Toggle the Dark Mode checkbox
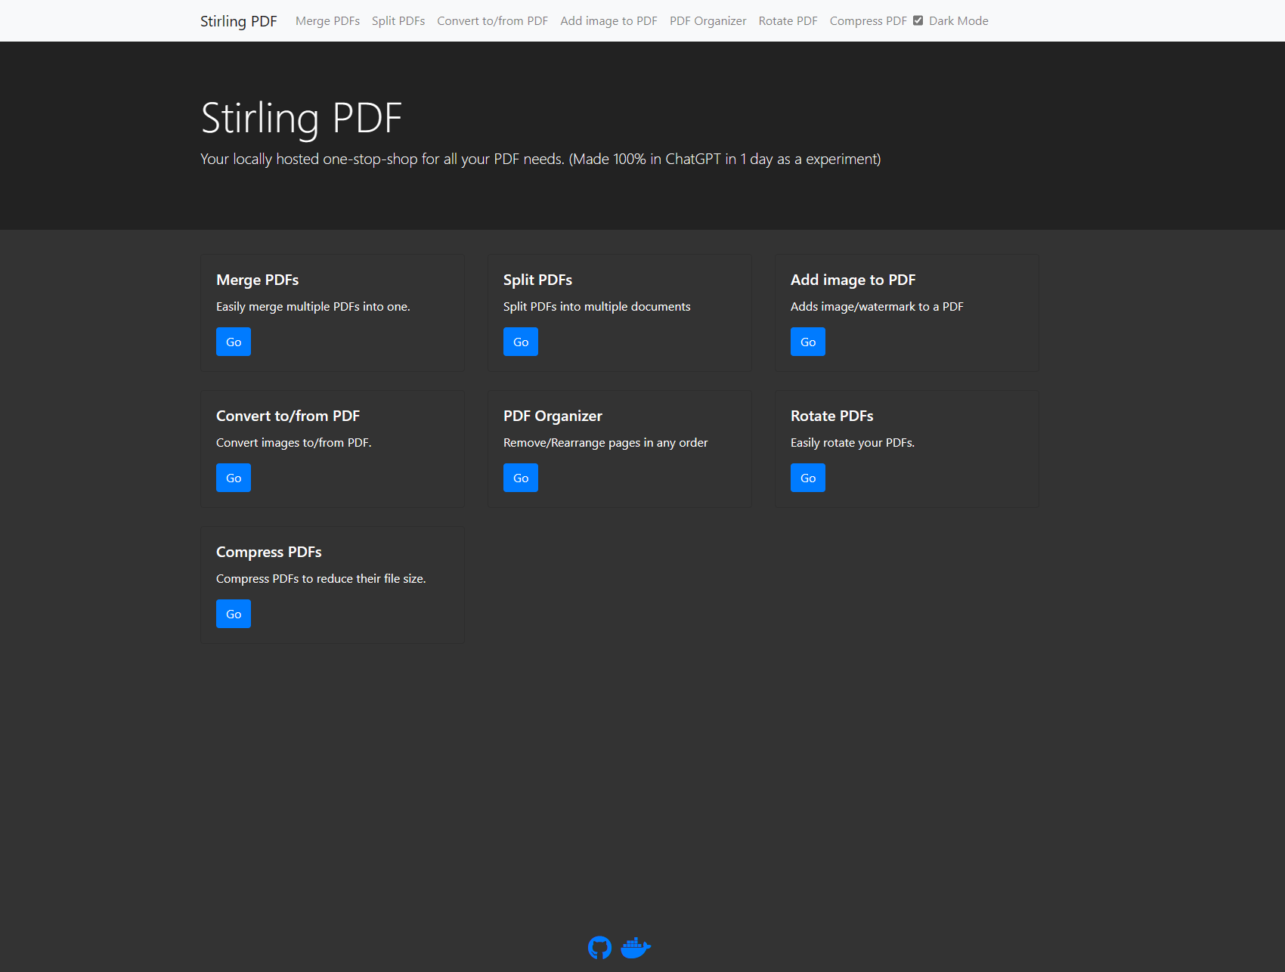Image resolution: width=1285 pixels, height=972 pixels. coord(918,20)
